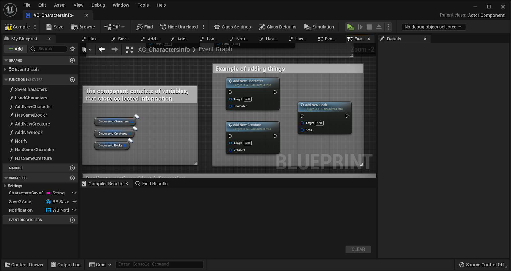The width and height of the screenshot is (511, 271).
Task: Close the active Eve... graph tab
Action: tap(369, 39)
